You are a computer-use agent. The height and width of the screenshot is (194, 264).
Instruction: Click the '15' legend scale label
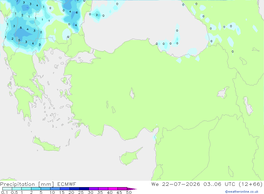coord(62,192)
